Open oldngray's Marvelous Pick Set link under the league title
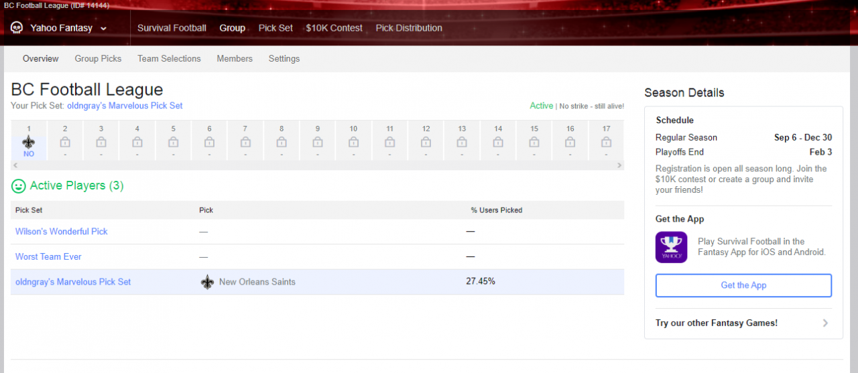The height and width of the screenshot is (373, 858). [125, 106]
